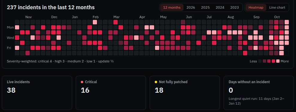Viewport: 296px width, 112px height.
Task: Click the magenta Saturday cell under Nov
Action: pos(27,53)
